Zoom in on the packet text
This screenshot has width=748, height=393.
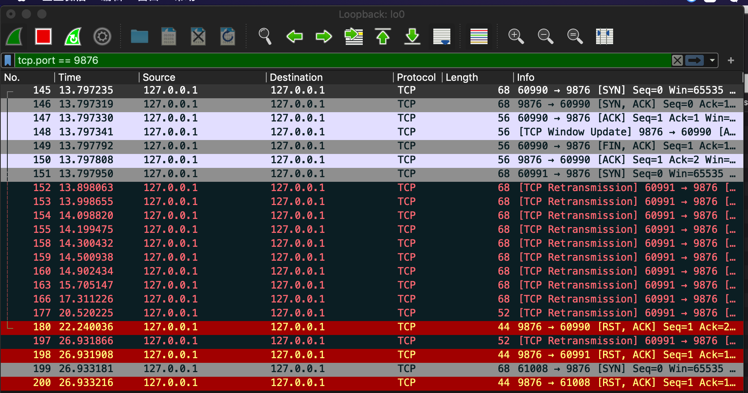(x=516, y=37)
